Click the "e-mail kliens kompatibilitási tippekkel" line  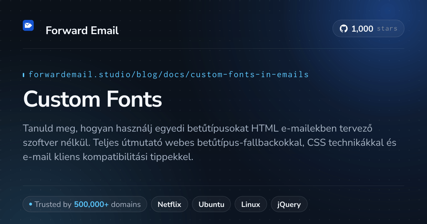(108, 157)
